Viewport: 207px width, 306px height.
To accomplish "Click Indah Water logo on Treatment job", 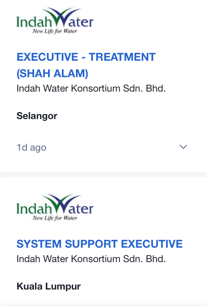I will coord(55,21).
